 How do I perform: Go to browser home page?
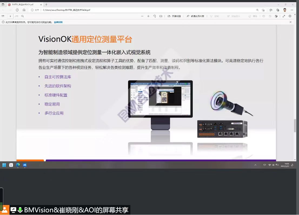point(24,10)
